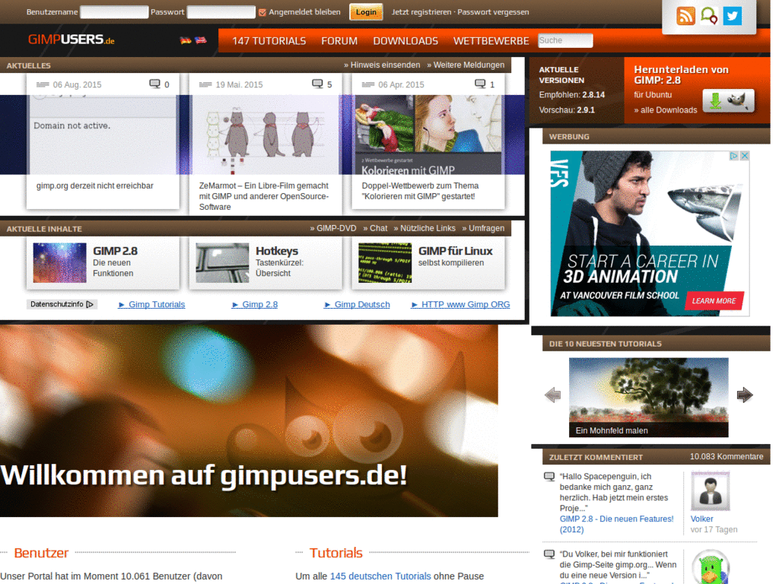Open Volker's avatar picture
779x584 pixels.
711,490
